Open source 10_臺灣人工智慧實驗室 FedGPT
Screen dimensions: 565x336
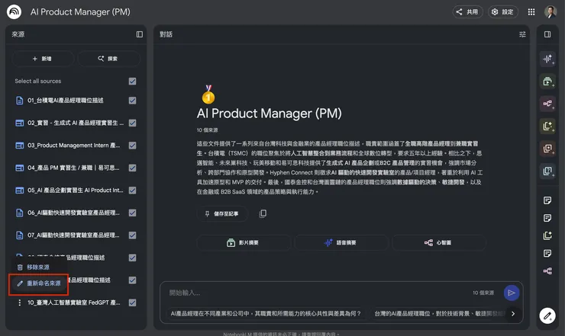(x=74, y=302)
